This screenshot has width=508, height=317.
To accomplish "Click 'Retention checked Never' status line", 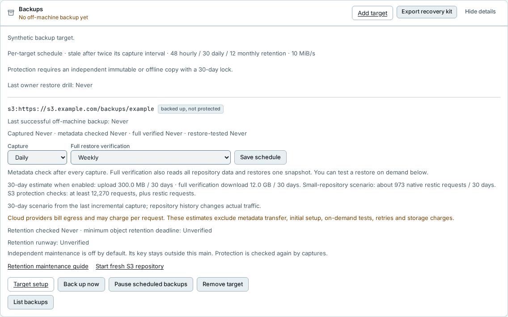I will 110,231.
